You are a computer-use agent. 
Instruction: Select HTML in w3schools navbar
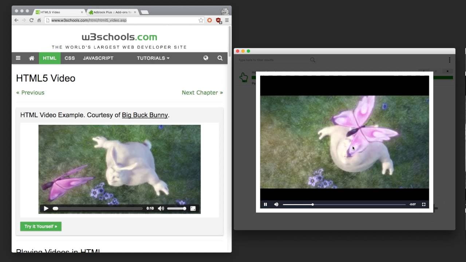50,58
